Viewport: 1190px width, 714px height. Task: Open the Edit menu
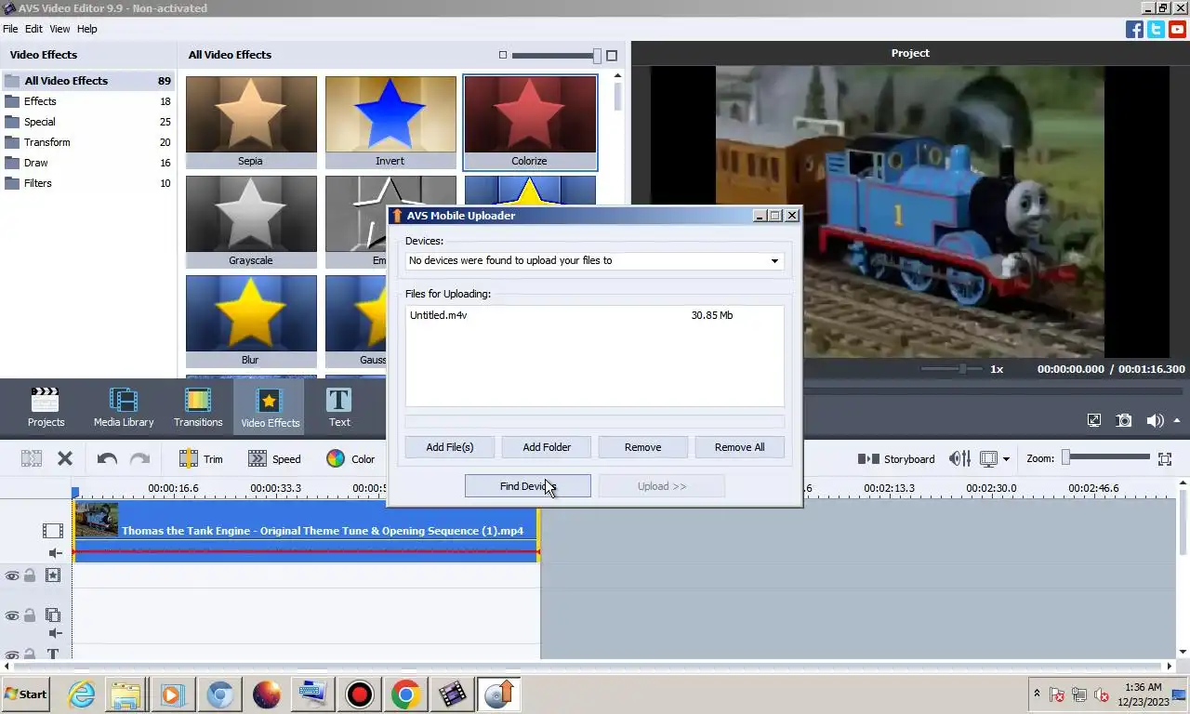(x=33, y=29)
